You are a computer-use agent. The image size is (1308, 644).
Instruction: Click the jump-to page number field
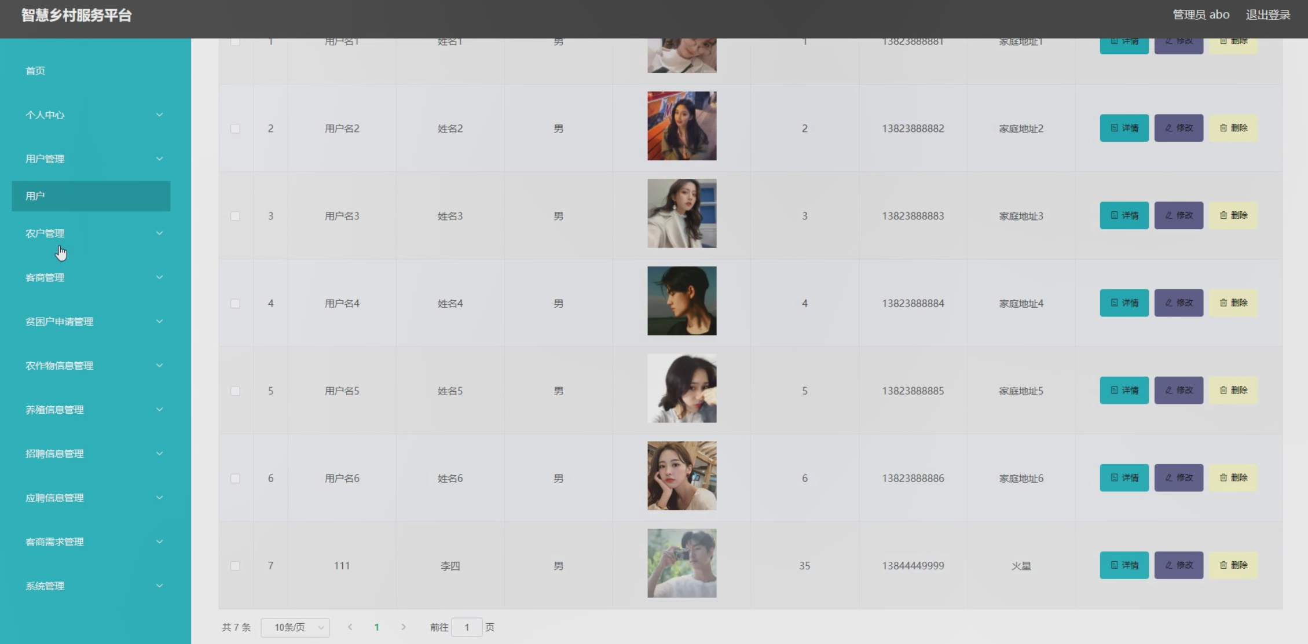[x=466, y=627]
